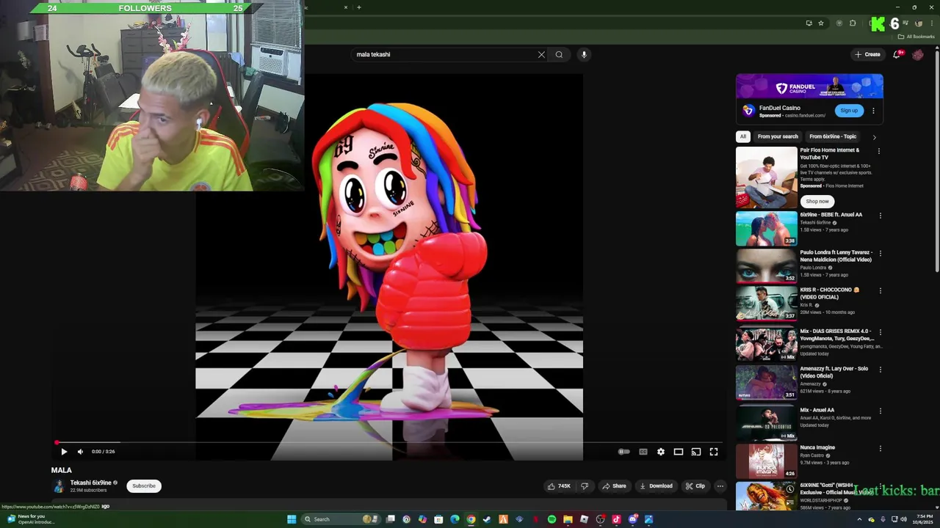
Task: Enter fullscreen mode
Action: tap(714, 452)
